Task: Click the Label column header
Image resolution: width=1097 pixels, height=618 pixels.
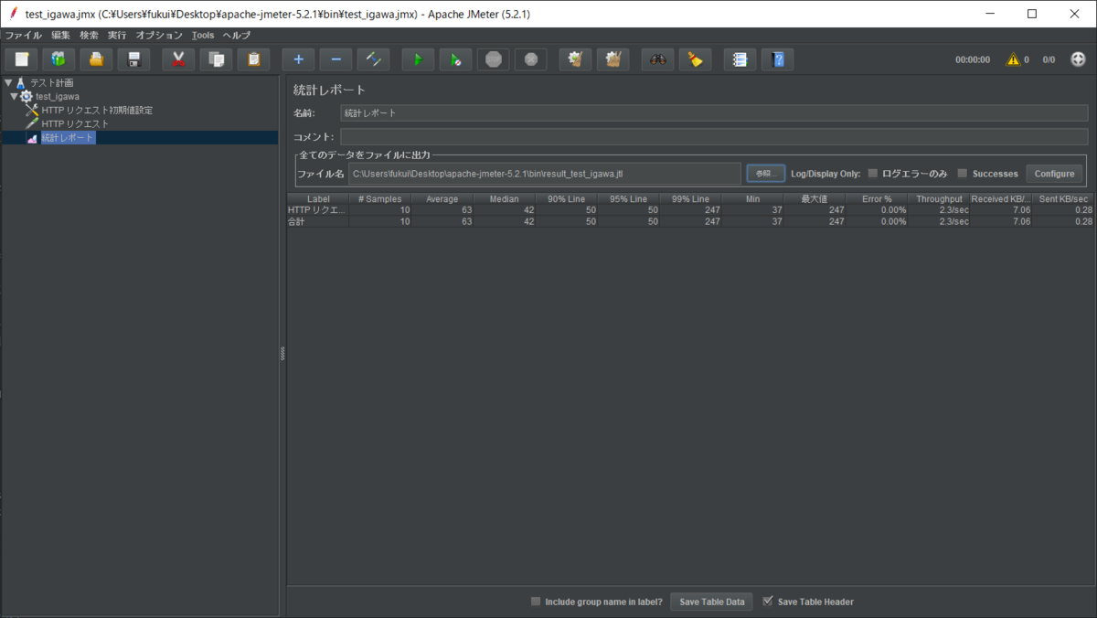Action: (318, 198)
